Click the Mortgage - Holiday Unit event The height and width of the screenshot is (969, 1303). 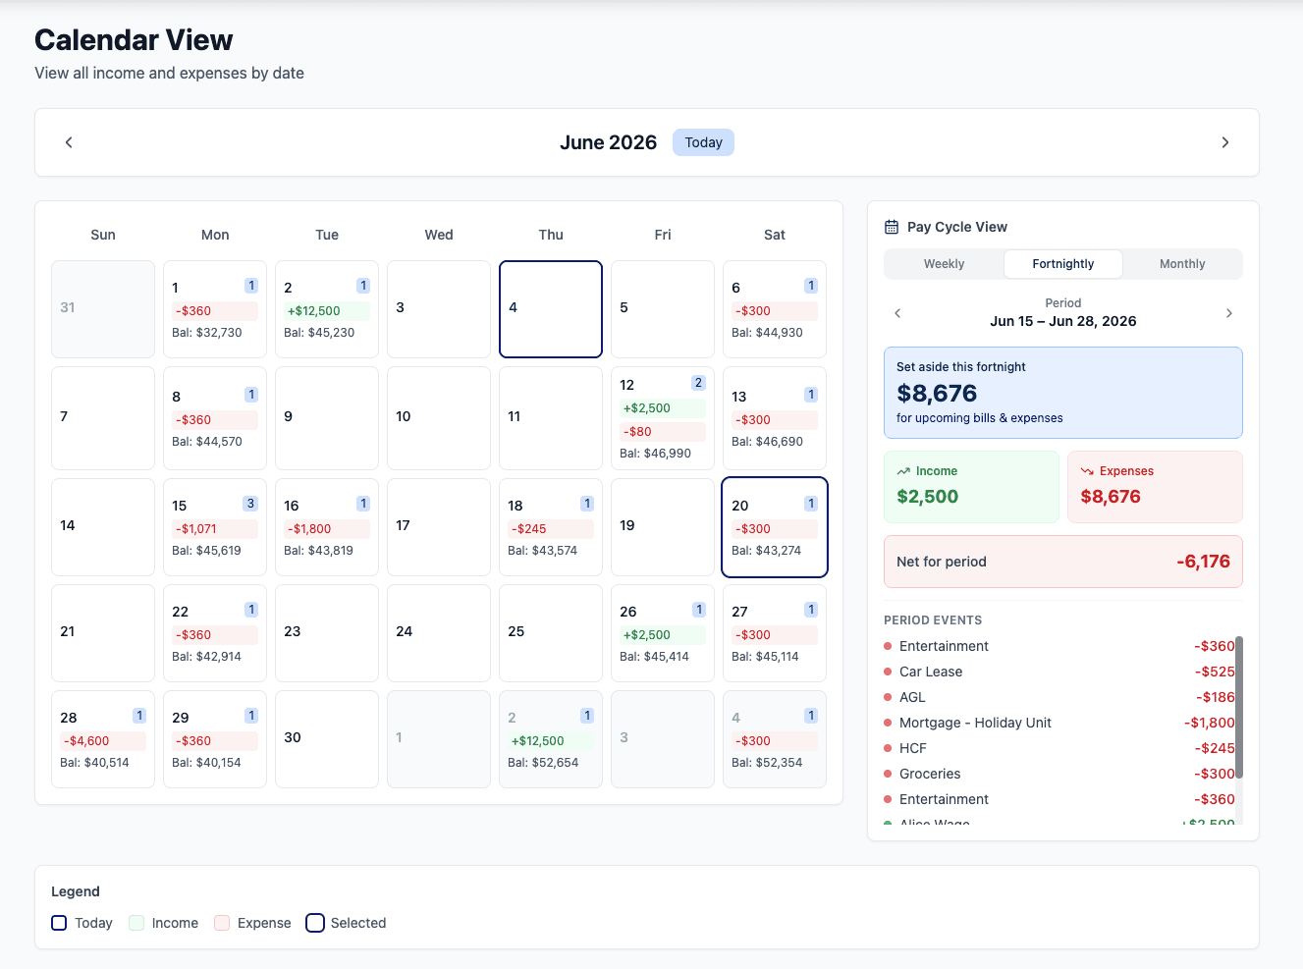tap(1059, 723)
